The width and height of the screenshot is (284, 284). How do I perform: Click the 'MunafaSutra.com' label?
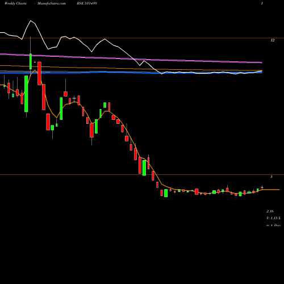tap(52, 3)
